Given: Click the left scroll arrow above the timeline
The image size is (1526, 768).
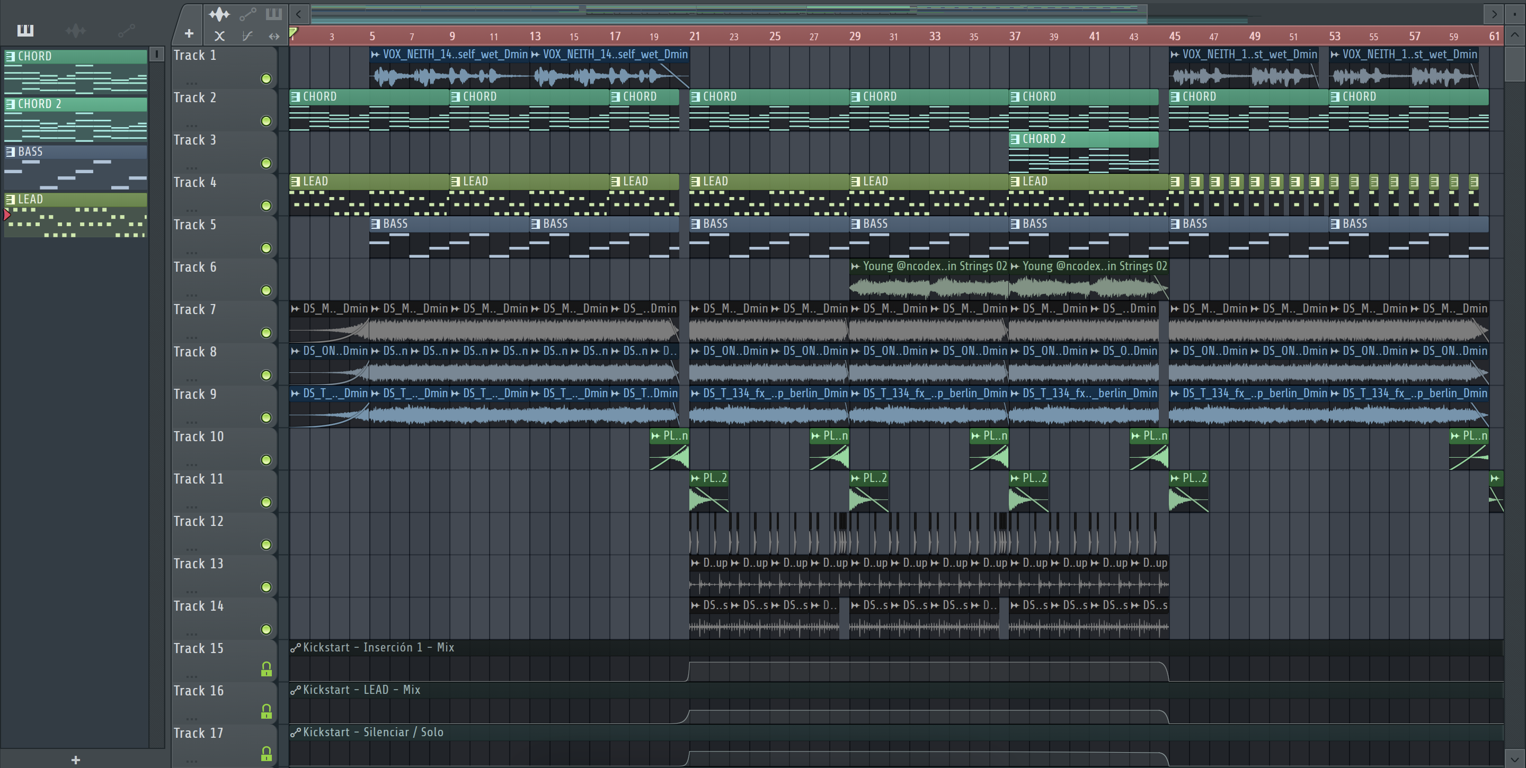Looking at the screenshot, I should (299, 14).
